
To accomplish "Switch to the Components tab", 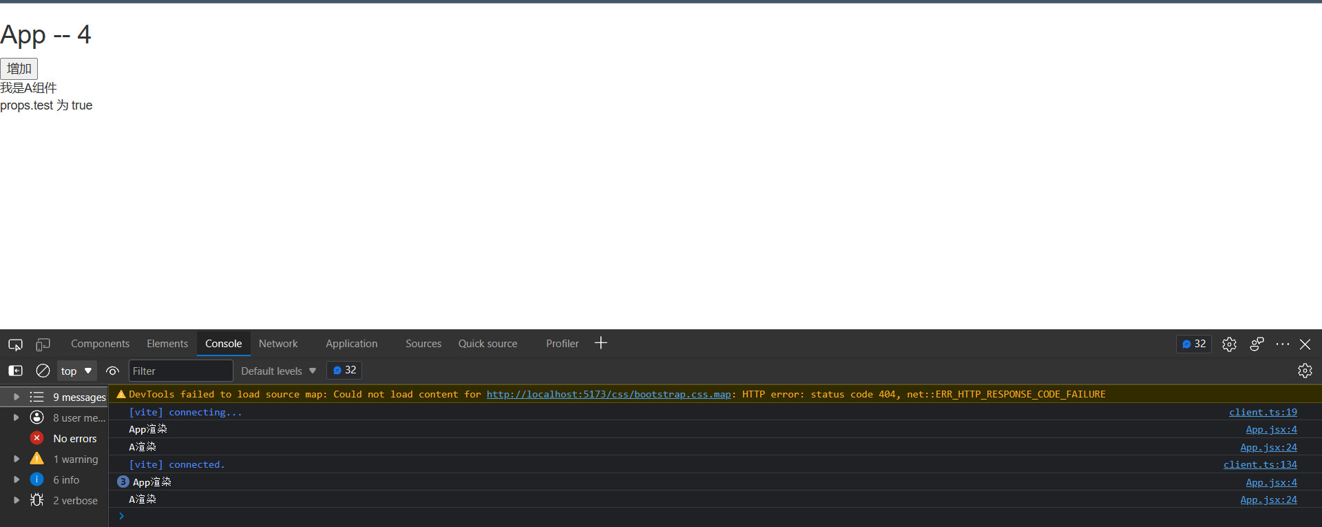I will tap(100, 344).
